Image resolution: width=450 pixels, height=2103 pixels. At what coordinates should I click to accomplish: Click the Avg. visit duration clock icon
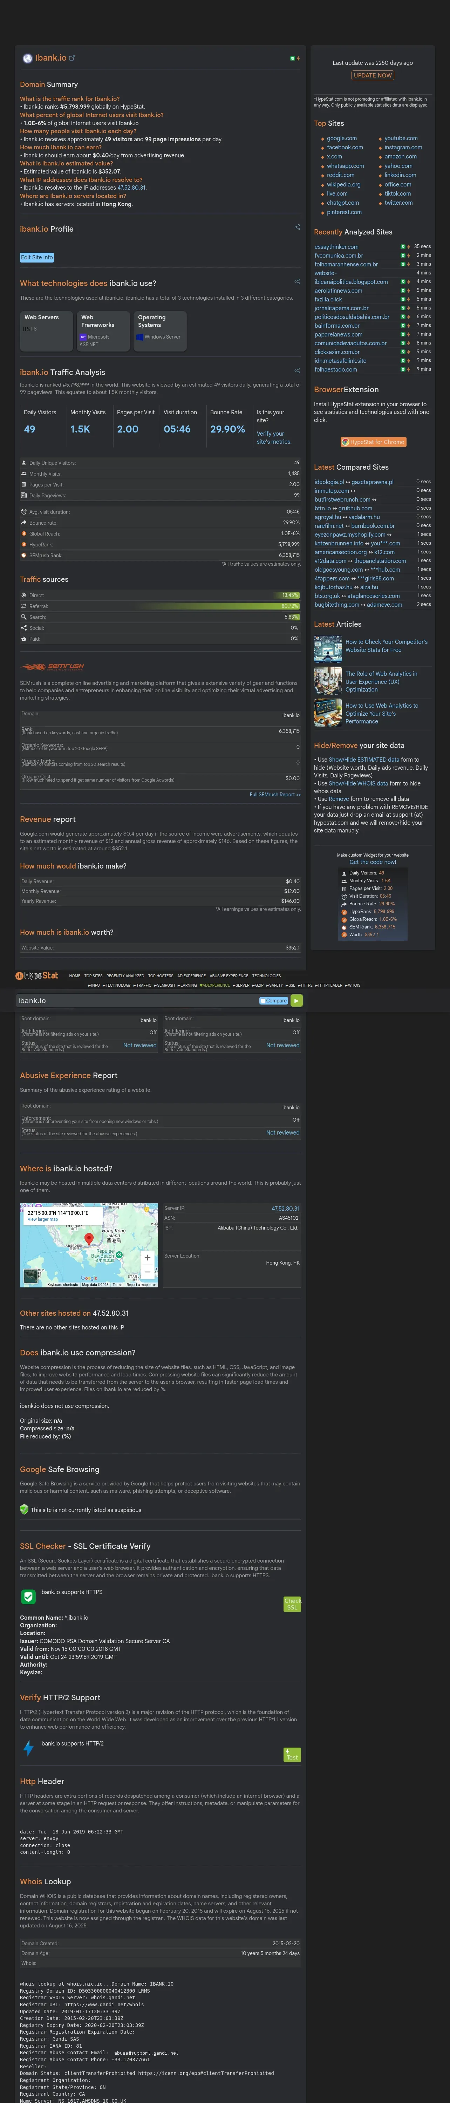[24, 512]
